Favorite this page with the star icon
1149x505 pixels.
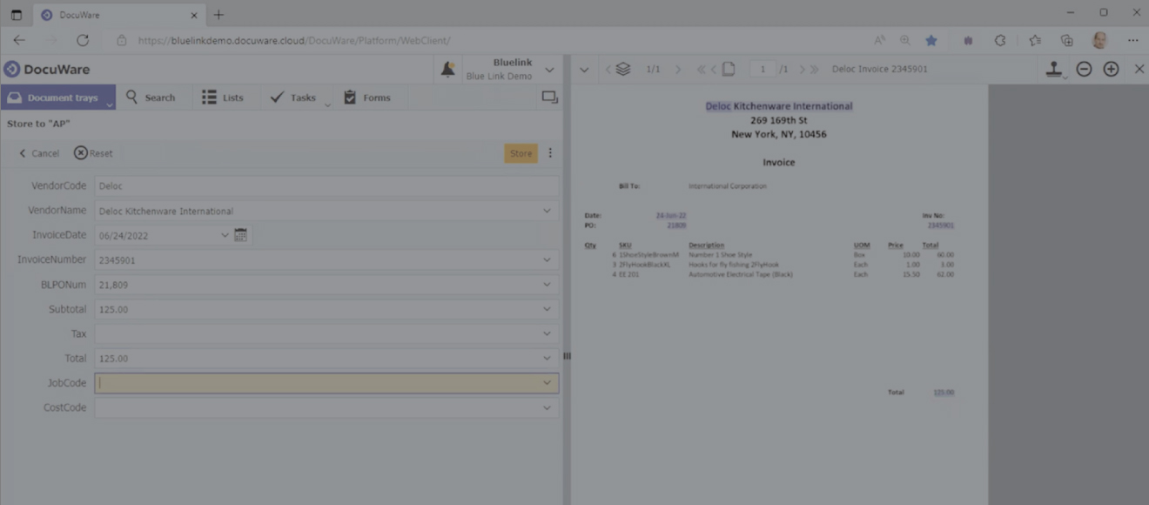coord(931,40)
